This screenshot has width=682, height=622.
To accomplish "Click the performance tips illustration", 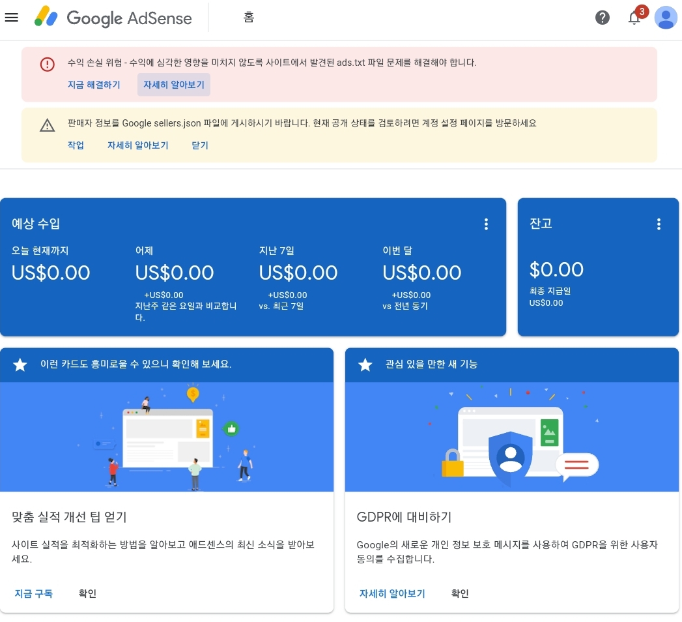I will [167, 437].
